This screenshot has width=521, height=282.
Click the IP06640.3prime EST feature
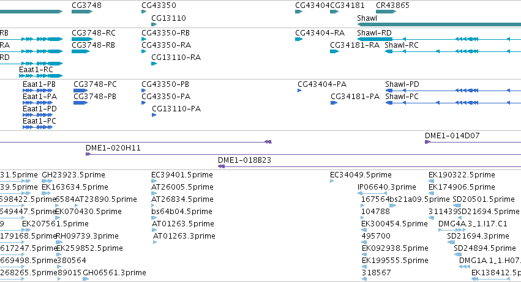pos(372,193)
